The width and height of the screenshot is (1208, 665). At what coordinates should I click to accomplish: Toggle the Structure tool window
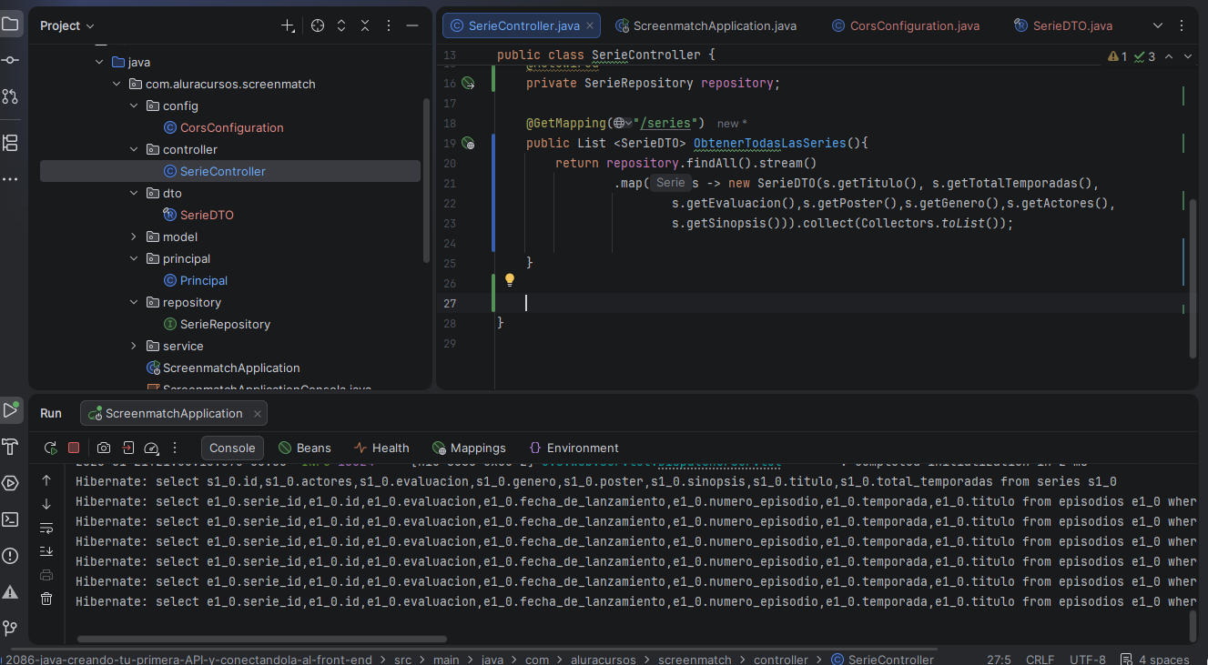(10, 143)
